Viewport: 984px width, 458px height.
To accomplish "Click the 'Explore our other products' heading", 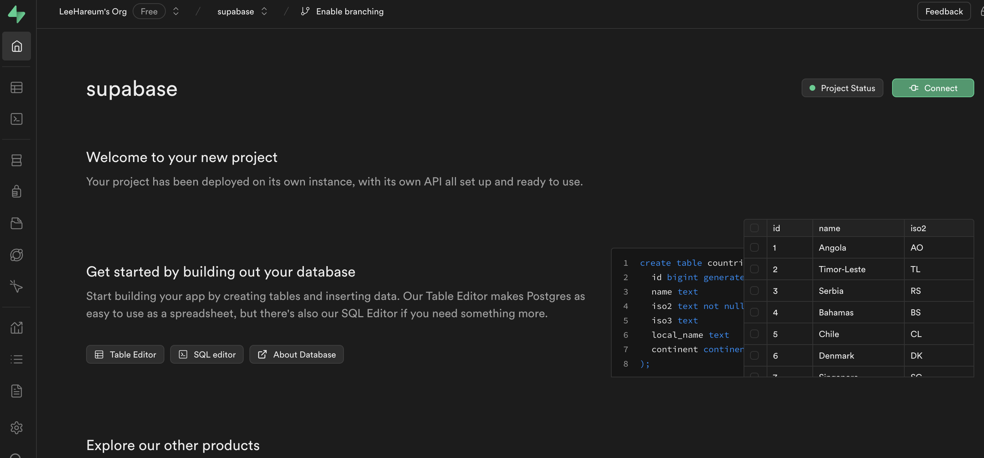I will (x=173, y=445).
